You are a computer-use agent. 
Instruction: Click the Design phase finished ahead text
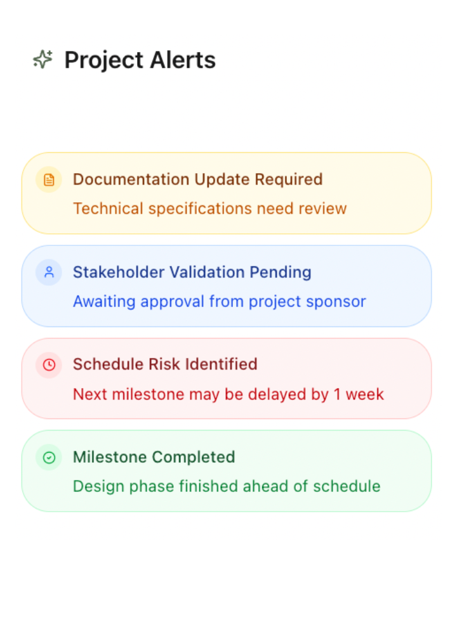(x=226, y=486)
